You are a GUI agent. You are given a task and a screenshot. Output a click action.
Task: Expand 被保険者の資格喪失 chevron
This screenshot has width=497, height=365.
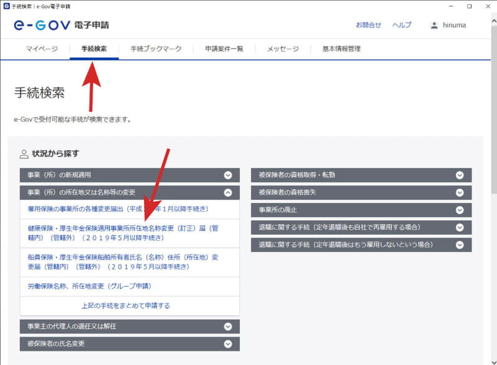click(x=460, y=192)
